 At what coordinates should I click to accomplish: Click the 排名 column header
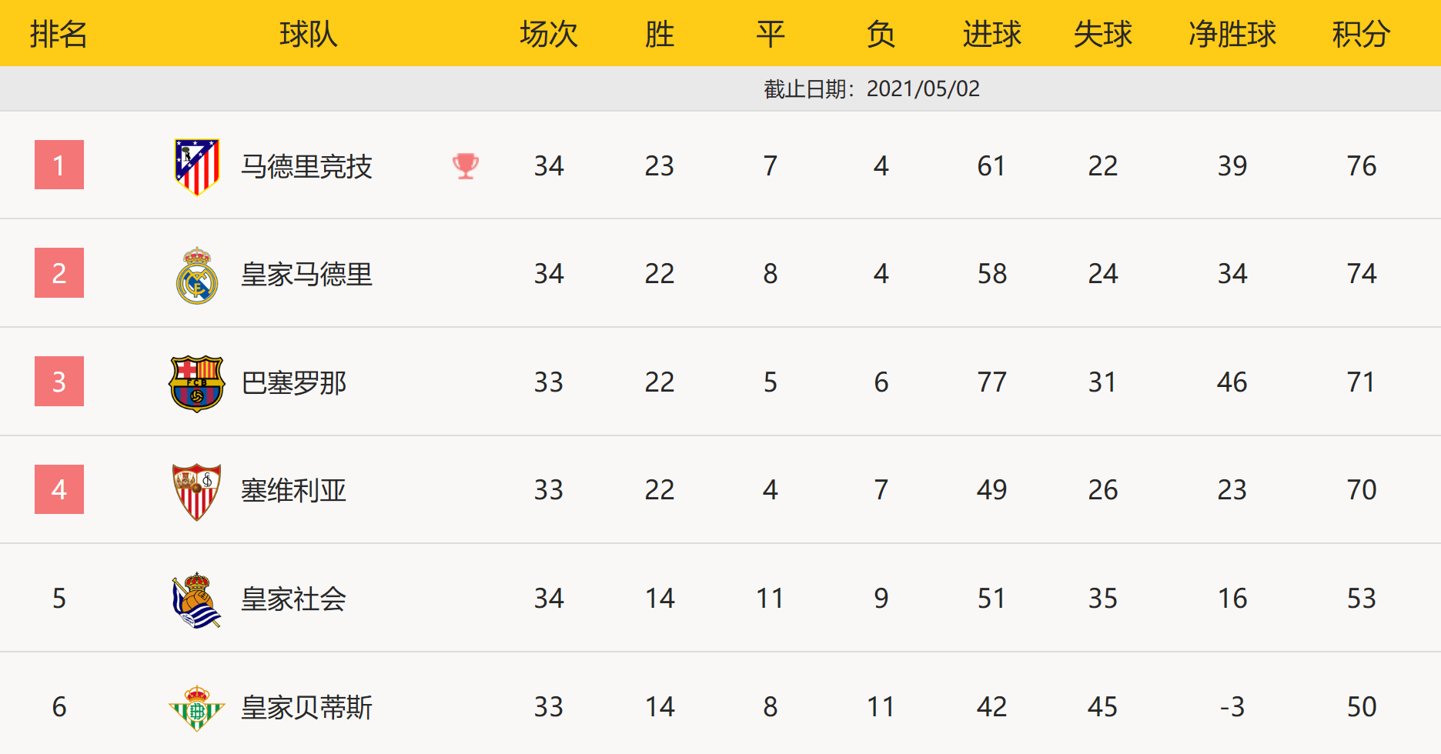[59, 34]
